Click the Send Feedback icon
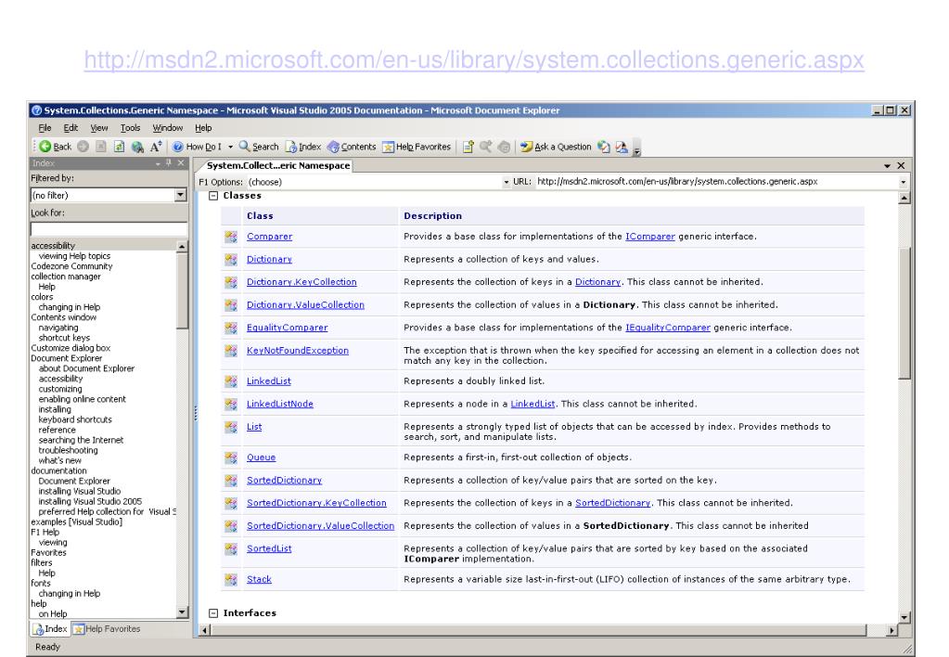The image size is (949, 657). click(622, 147)
